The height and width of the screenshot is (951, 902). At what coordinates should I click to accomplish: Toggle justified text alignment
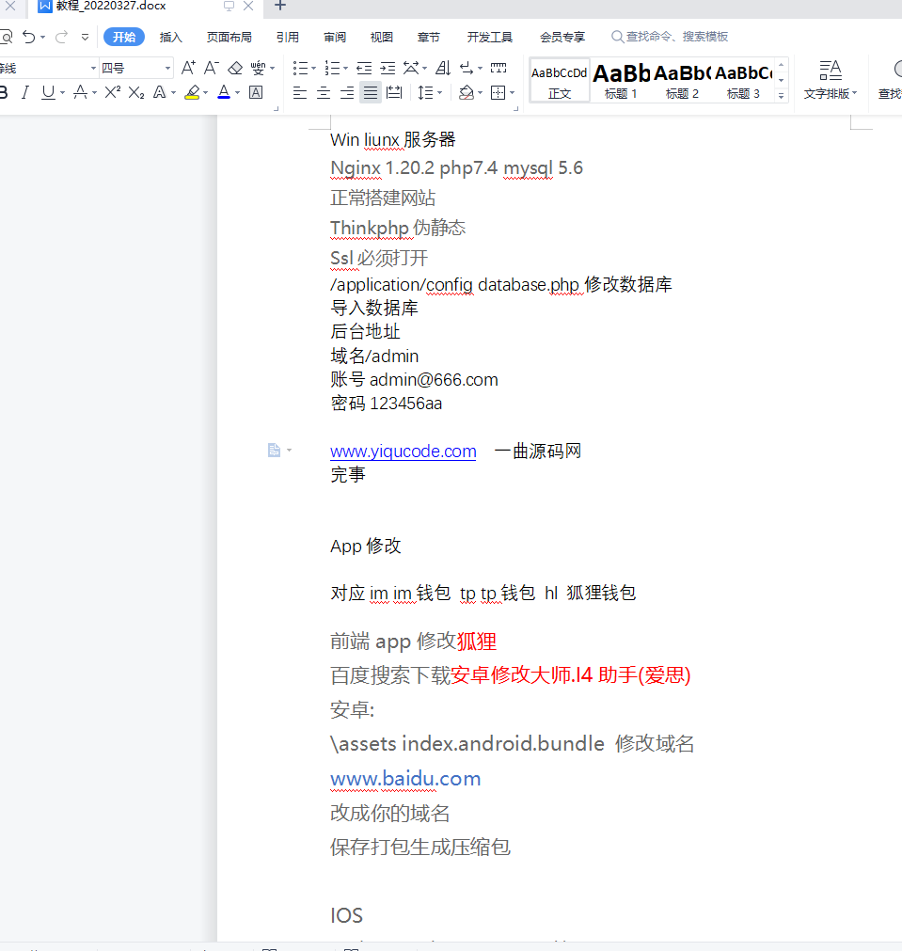[x=370, y=93]
